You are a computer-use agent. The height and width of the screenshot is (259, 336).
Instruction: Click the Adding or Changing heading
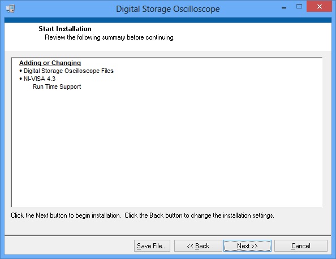click(x=50, y=63)
